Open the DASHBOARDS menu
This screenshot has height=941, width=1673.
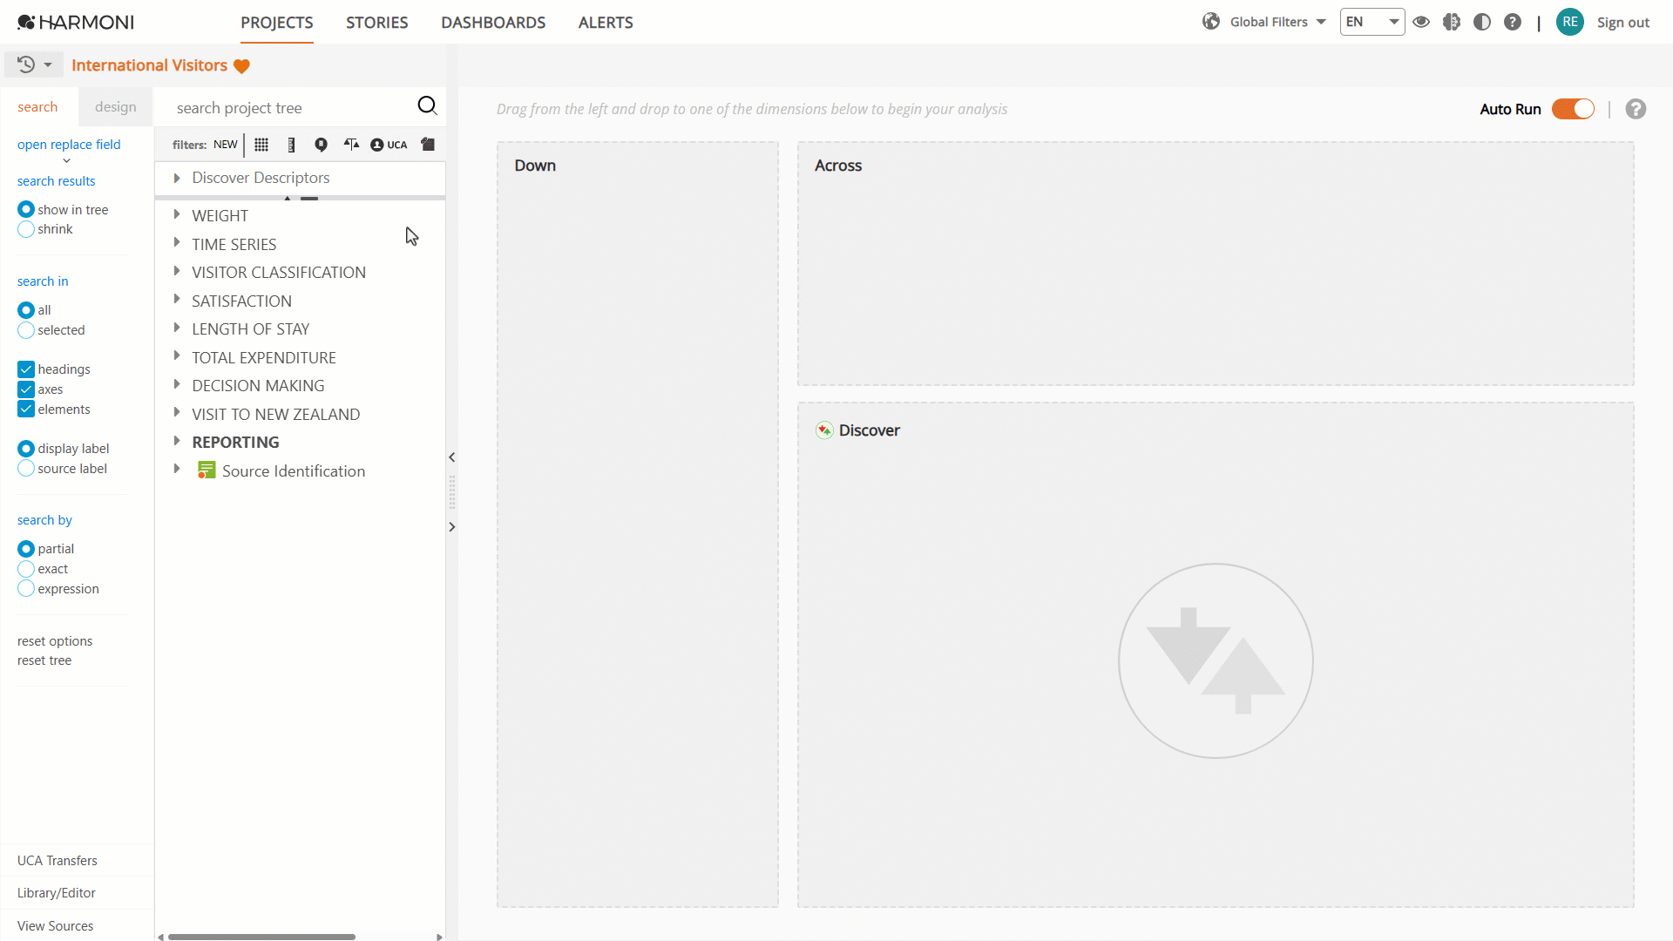tap(493, 23)
